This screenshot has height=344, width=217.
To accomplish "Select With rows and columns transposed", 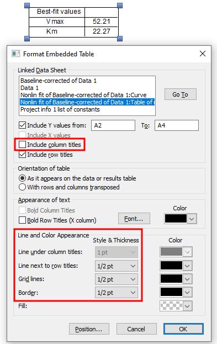I will click(22, 187).
